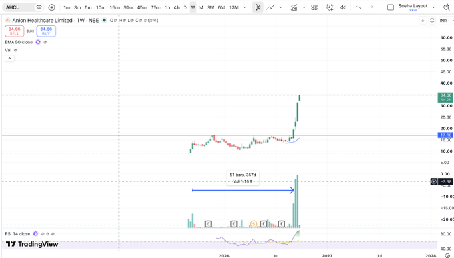Open the quick search icon at top right
The width and height of the screenshot is (454, 258).
tap(447, 7)
